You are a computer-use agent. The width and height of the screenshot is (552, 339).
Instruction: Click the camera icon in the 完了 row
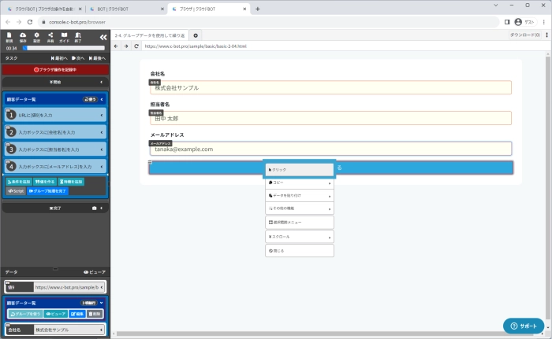[x=94, y=208]
